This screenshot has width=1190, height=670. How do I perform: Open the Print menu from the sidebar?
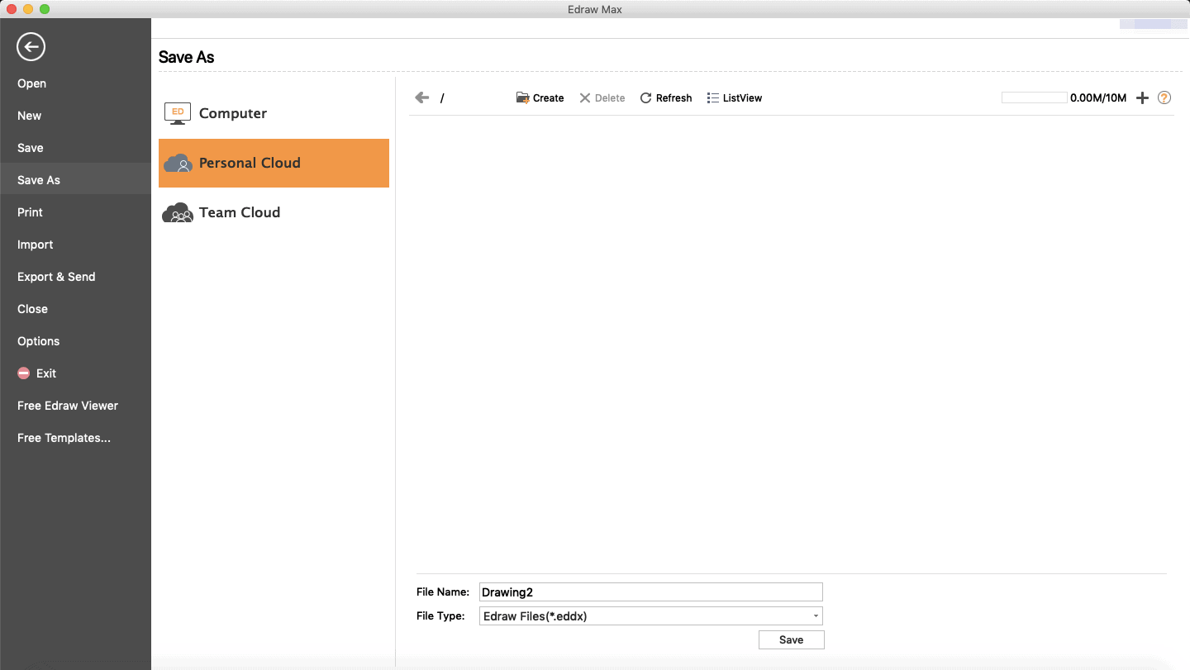pos(29,212)
